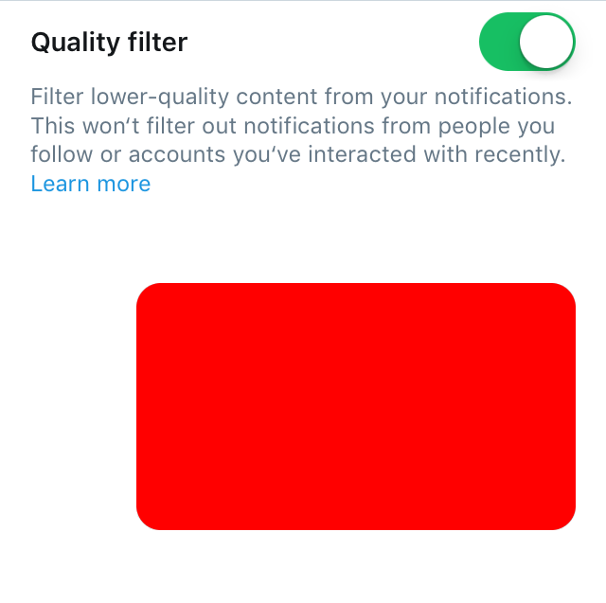Screen dimensions: 606x603
Task: Click the green track of the switch
Action: 499,42
